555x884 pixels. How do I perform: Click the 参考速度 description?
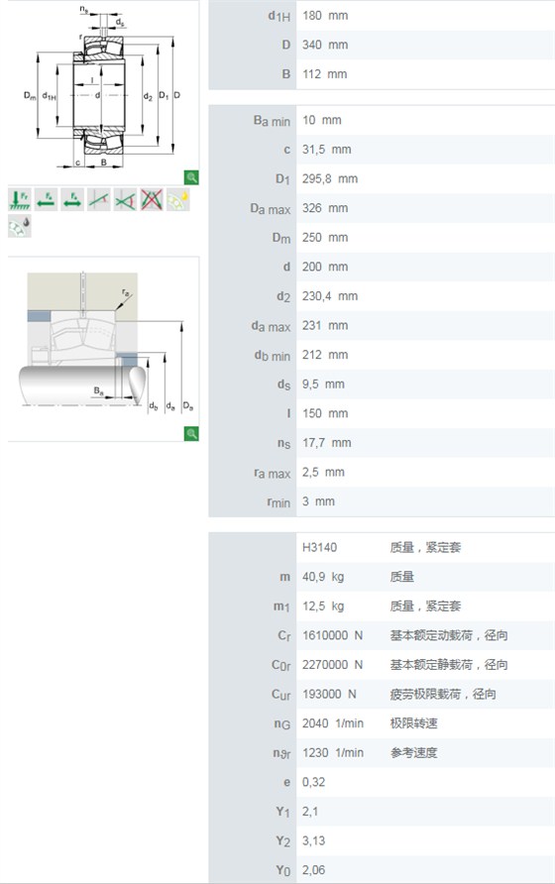(413, 752)
